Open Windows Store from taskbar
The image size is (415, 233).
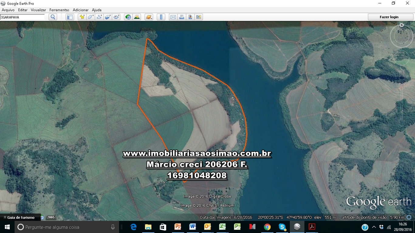tap(163, 227)
